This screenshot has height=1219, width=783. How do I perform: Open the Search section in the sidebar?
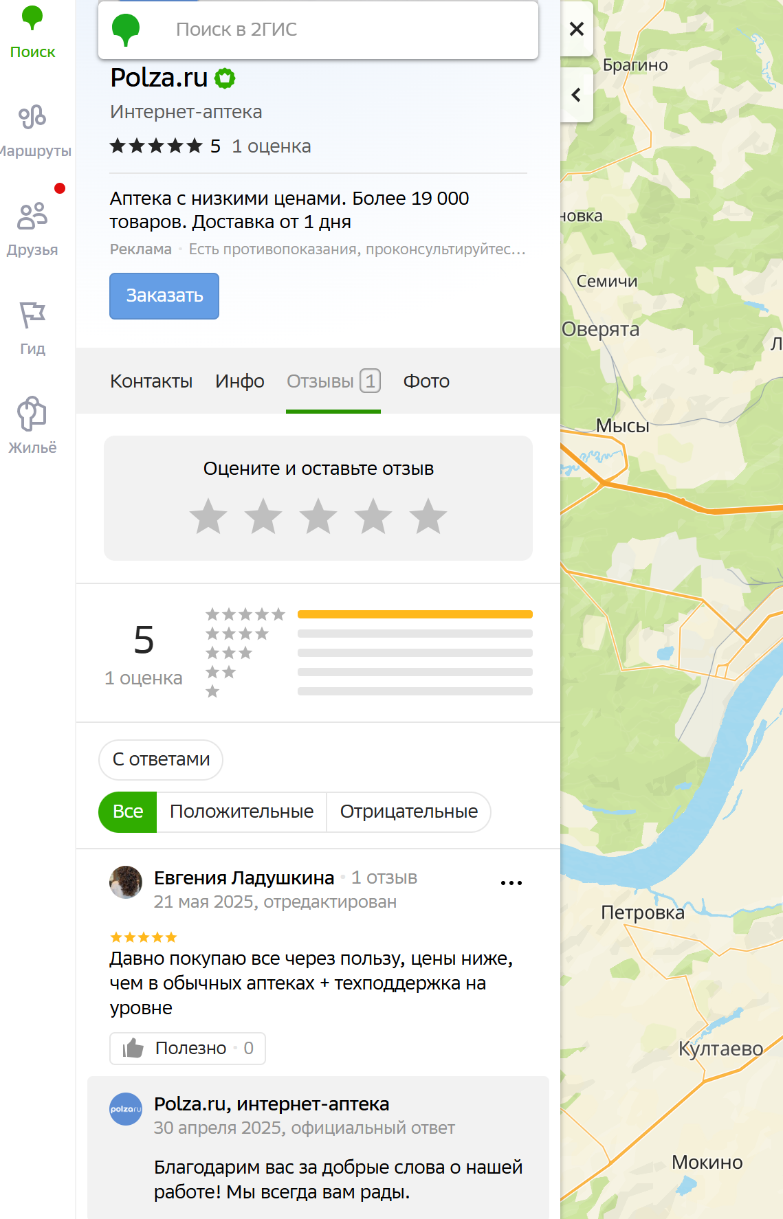click(x=32, y=32)
